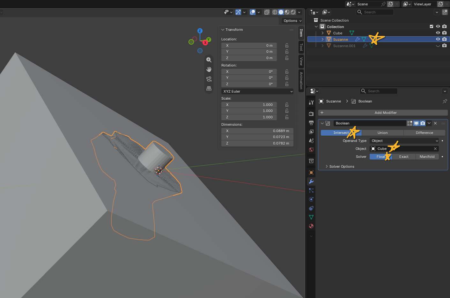Image resolution: width=450 pixels, height=298 pixels.
Task: Open the Object Constraints properties tab
Action: click(311, 208)
